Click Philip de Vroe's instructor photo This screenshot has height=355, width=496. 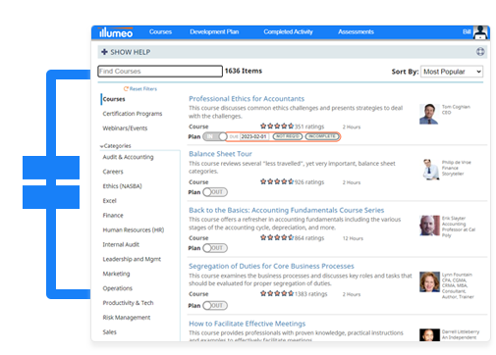(x=430, y=170)
